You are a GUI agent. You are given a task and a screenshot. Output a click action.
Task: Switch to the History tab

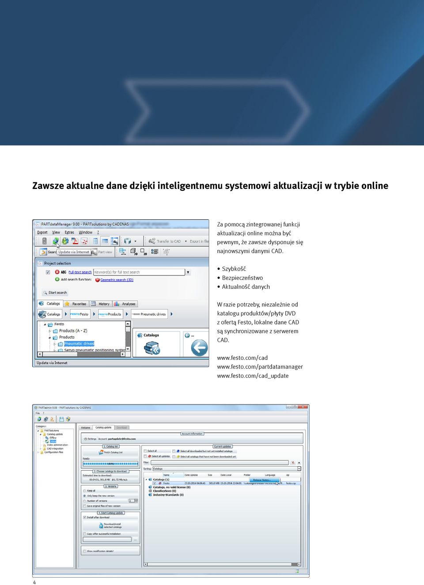(101, 304)
